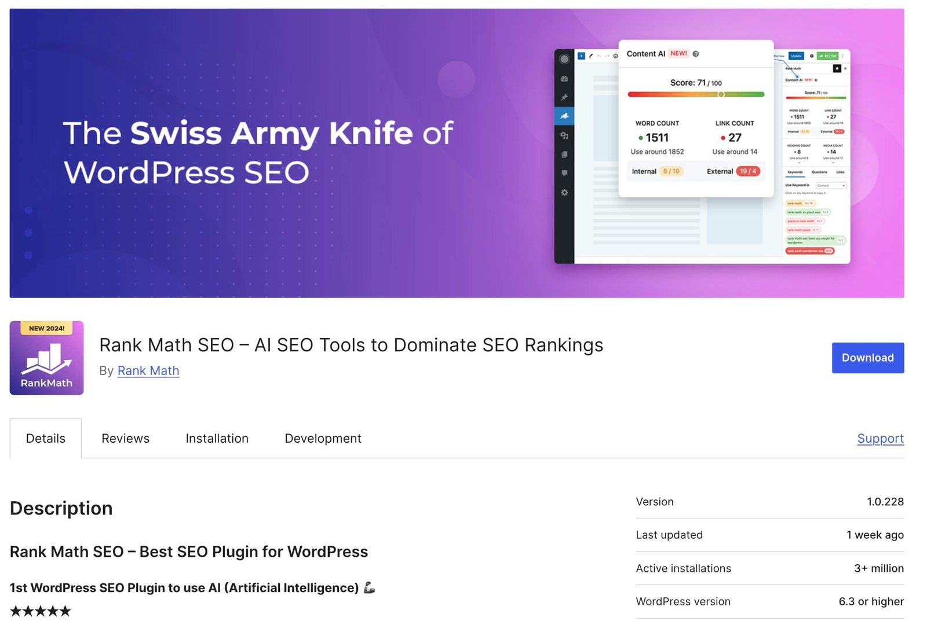Click '1st WordPress SEO Plugin to use AI' text
The width and height of the screenshot is (927, 625).
(x=184, y=588)
